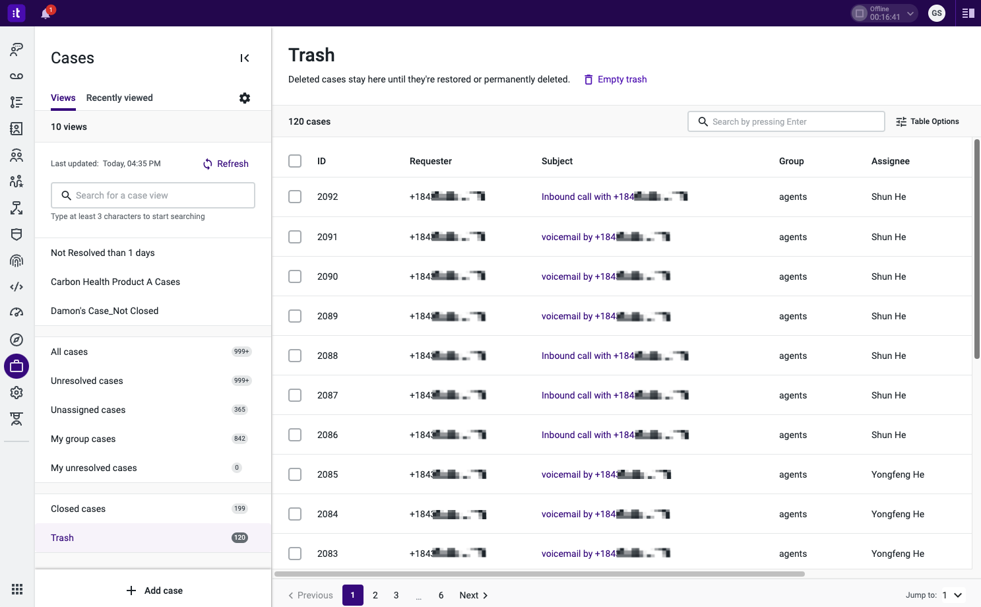981x607 pixels.
Task: Open the Unresolved cases view
Action: tap(153, 381)
